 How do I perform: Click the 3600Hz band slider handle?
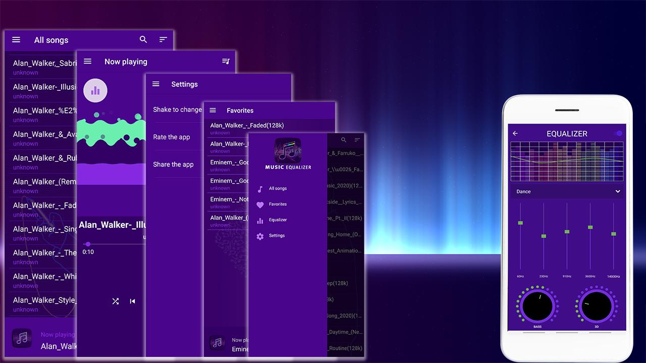590,227
